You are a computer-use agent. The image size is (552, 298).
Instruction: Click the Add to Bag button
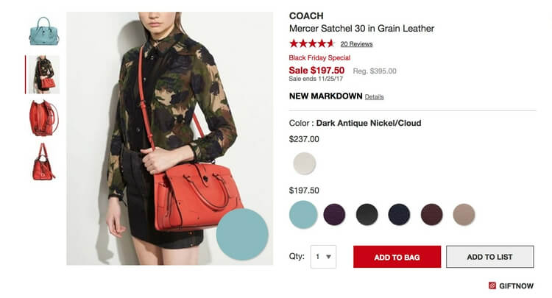[x=397, y=257]
